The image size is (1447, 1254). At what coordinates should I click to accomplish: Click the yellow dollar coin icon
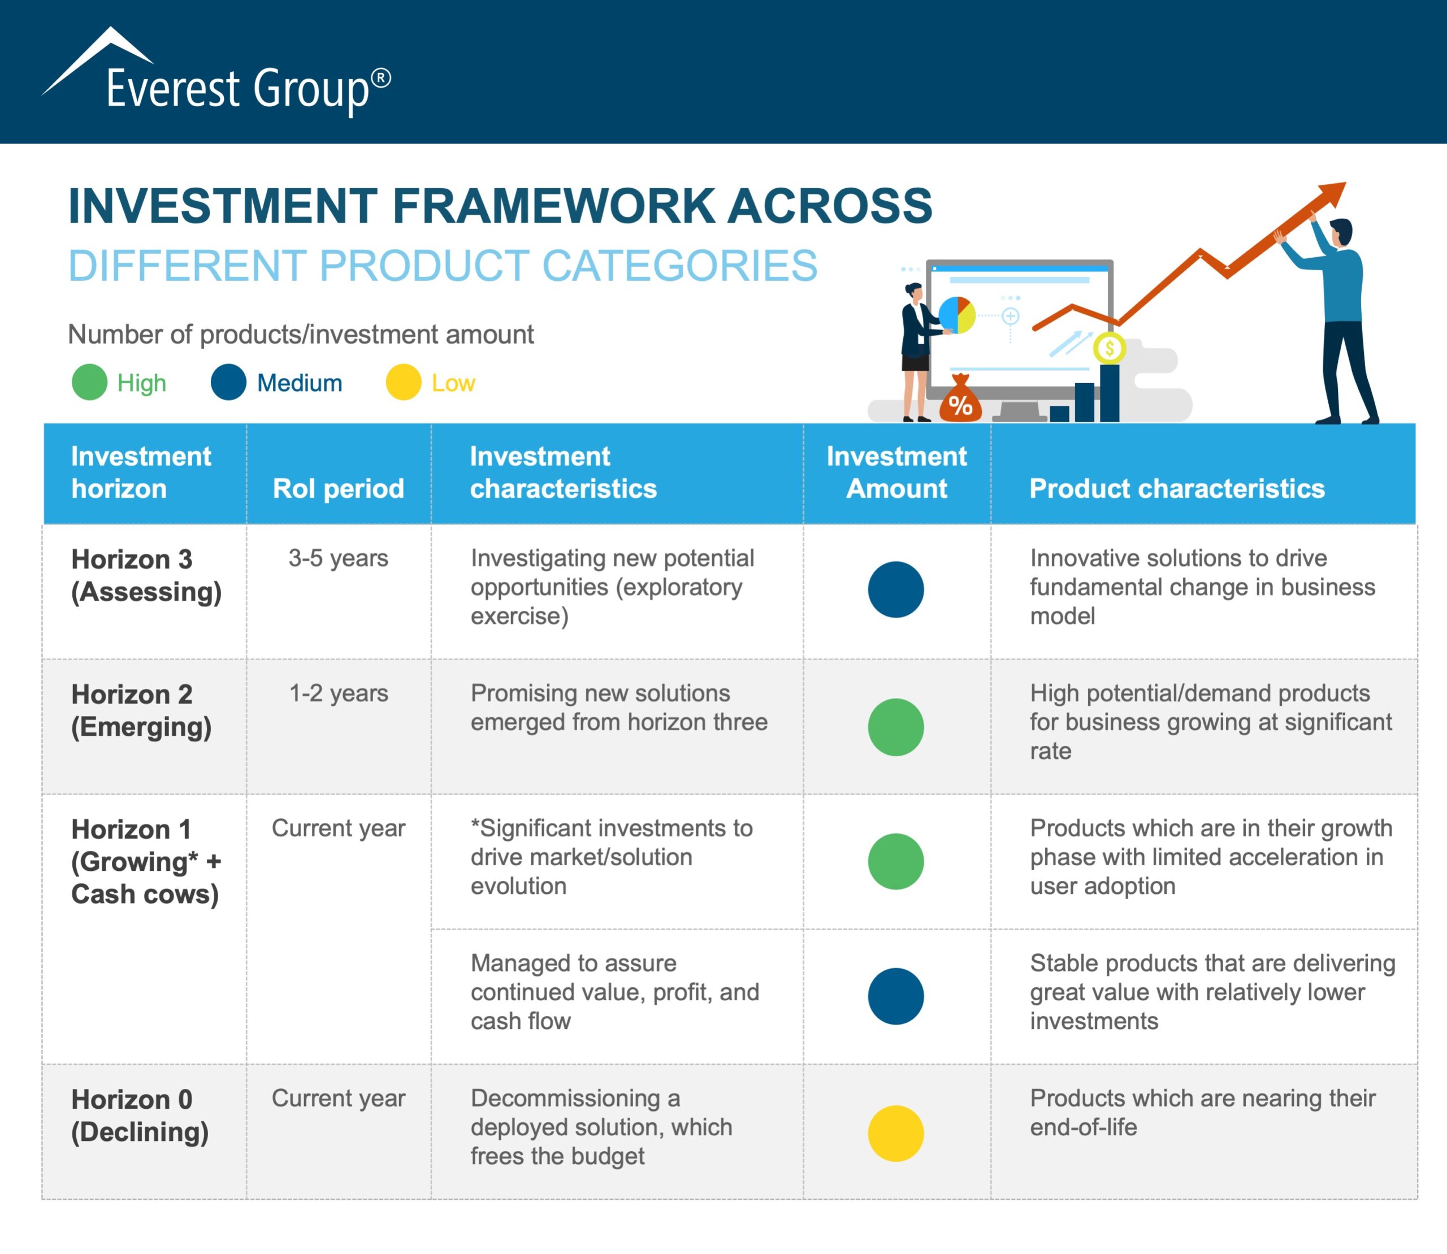tap(1109, 348)
